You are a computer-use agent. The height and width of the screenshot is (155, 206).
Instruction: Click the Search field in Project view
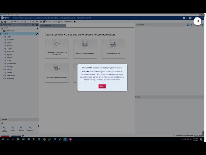tap(18, 28)
